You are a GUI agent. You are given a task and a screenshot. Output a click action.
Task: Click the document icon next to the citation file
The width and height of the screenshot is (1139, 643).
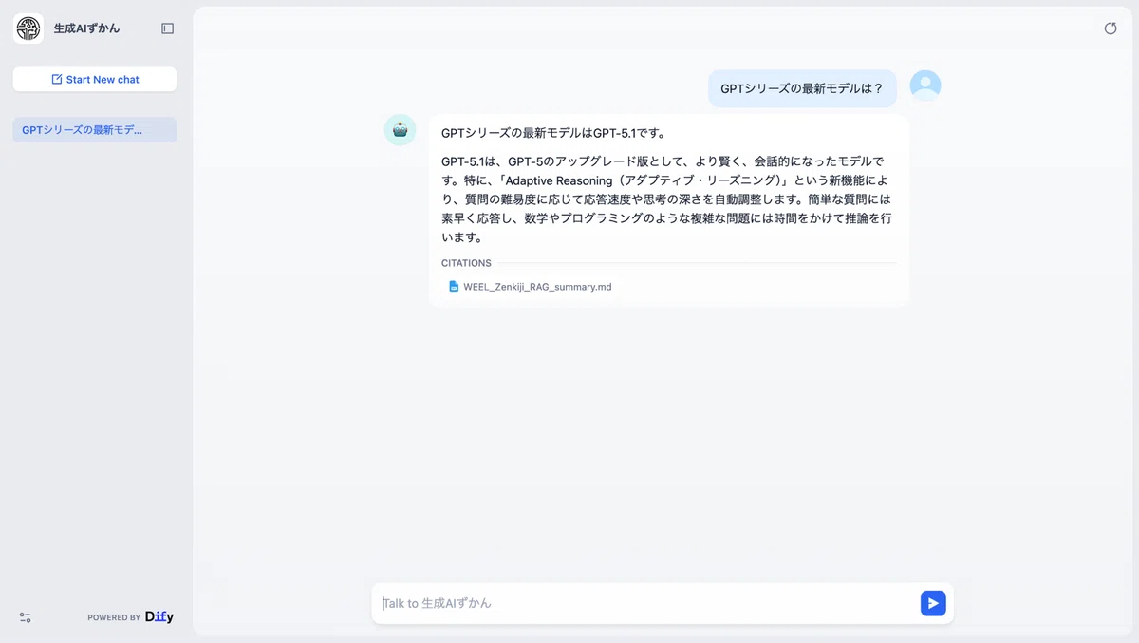(x=454, y=286)
